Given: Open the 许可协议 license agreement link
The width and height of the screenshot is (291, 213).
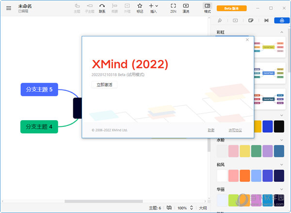Looking at the screenshot, I should click(235, 130).
